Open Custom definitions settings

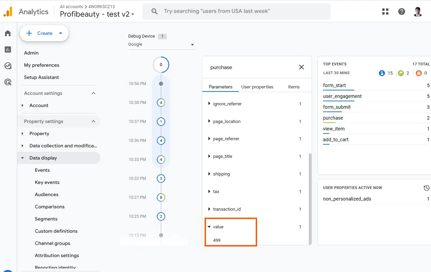click(x=56, y=231)
